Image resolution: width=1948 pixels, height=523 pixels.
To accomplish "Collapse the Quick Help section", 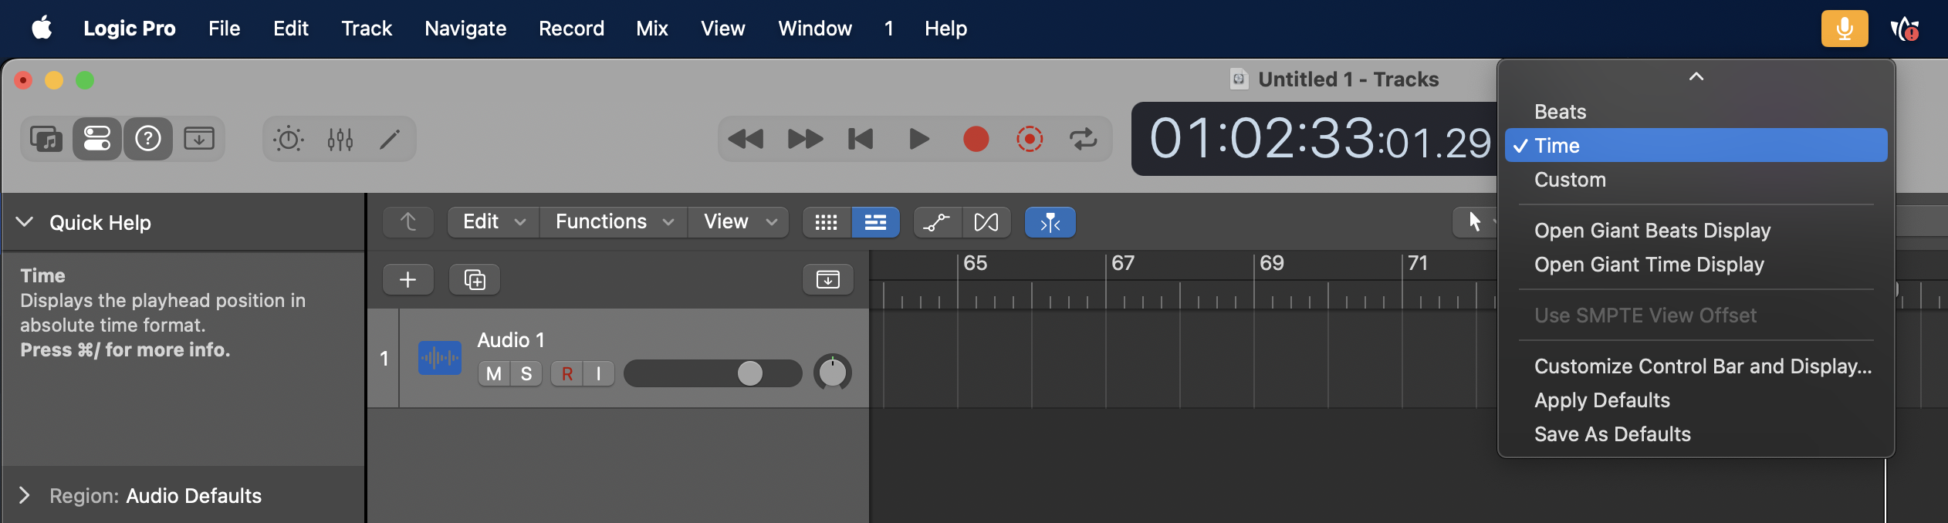I will click(25, 222).
